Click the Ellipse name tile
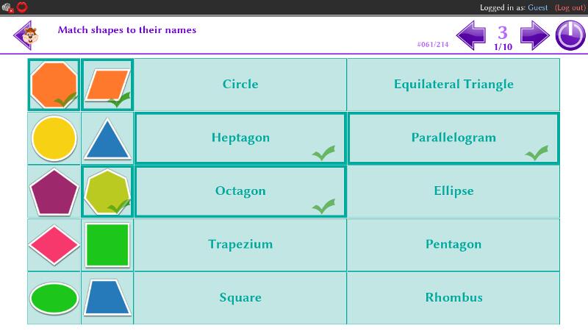 coord(453,191)
